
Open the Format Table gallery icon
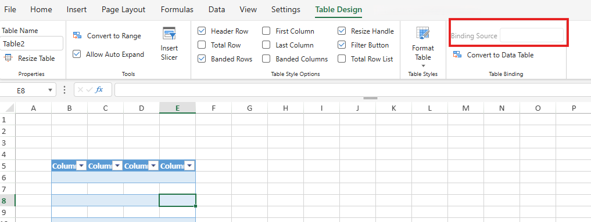(423, 34)
